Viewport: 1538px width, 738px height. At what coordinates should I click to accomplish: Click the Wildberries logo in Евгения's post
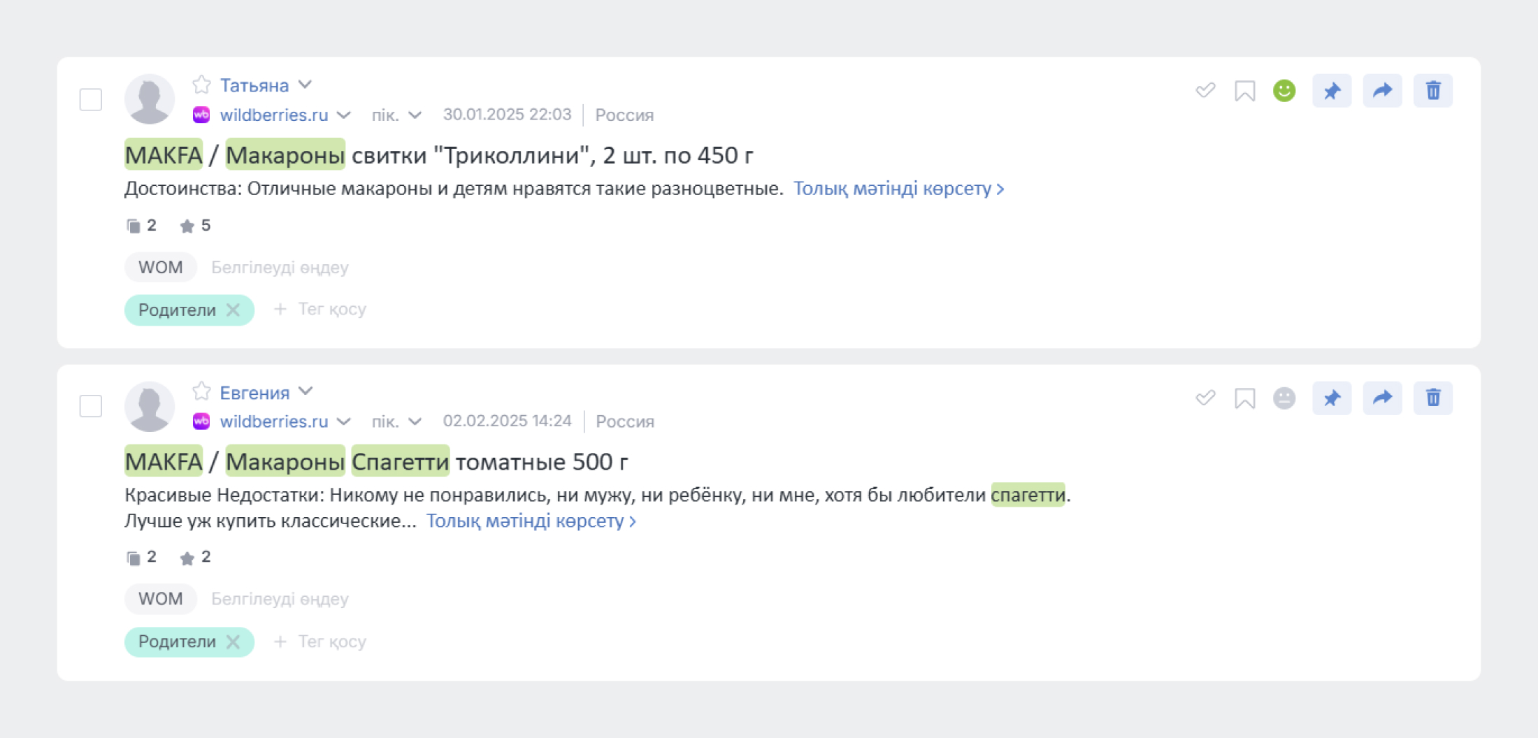201,421
